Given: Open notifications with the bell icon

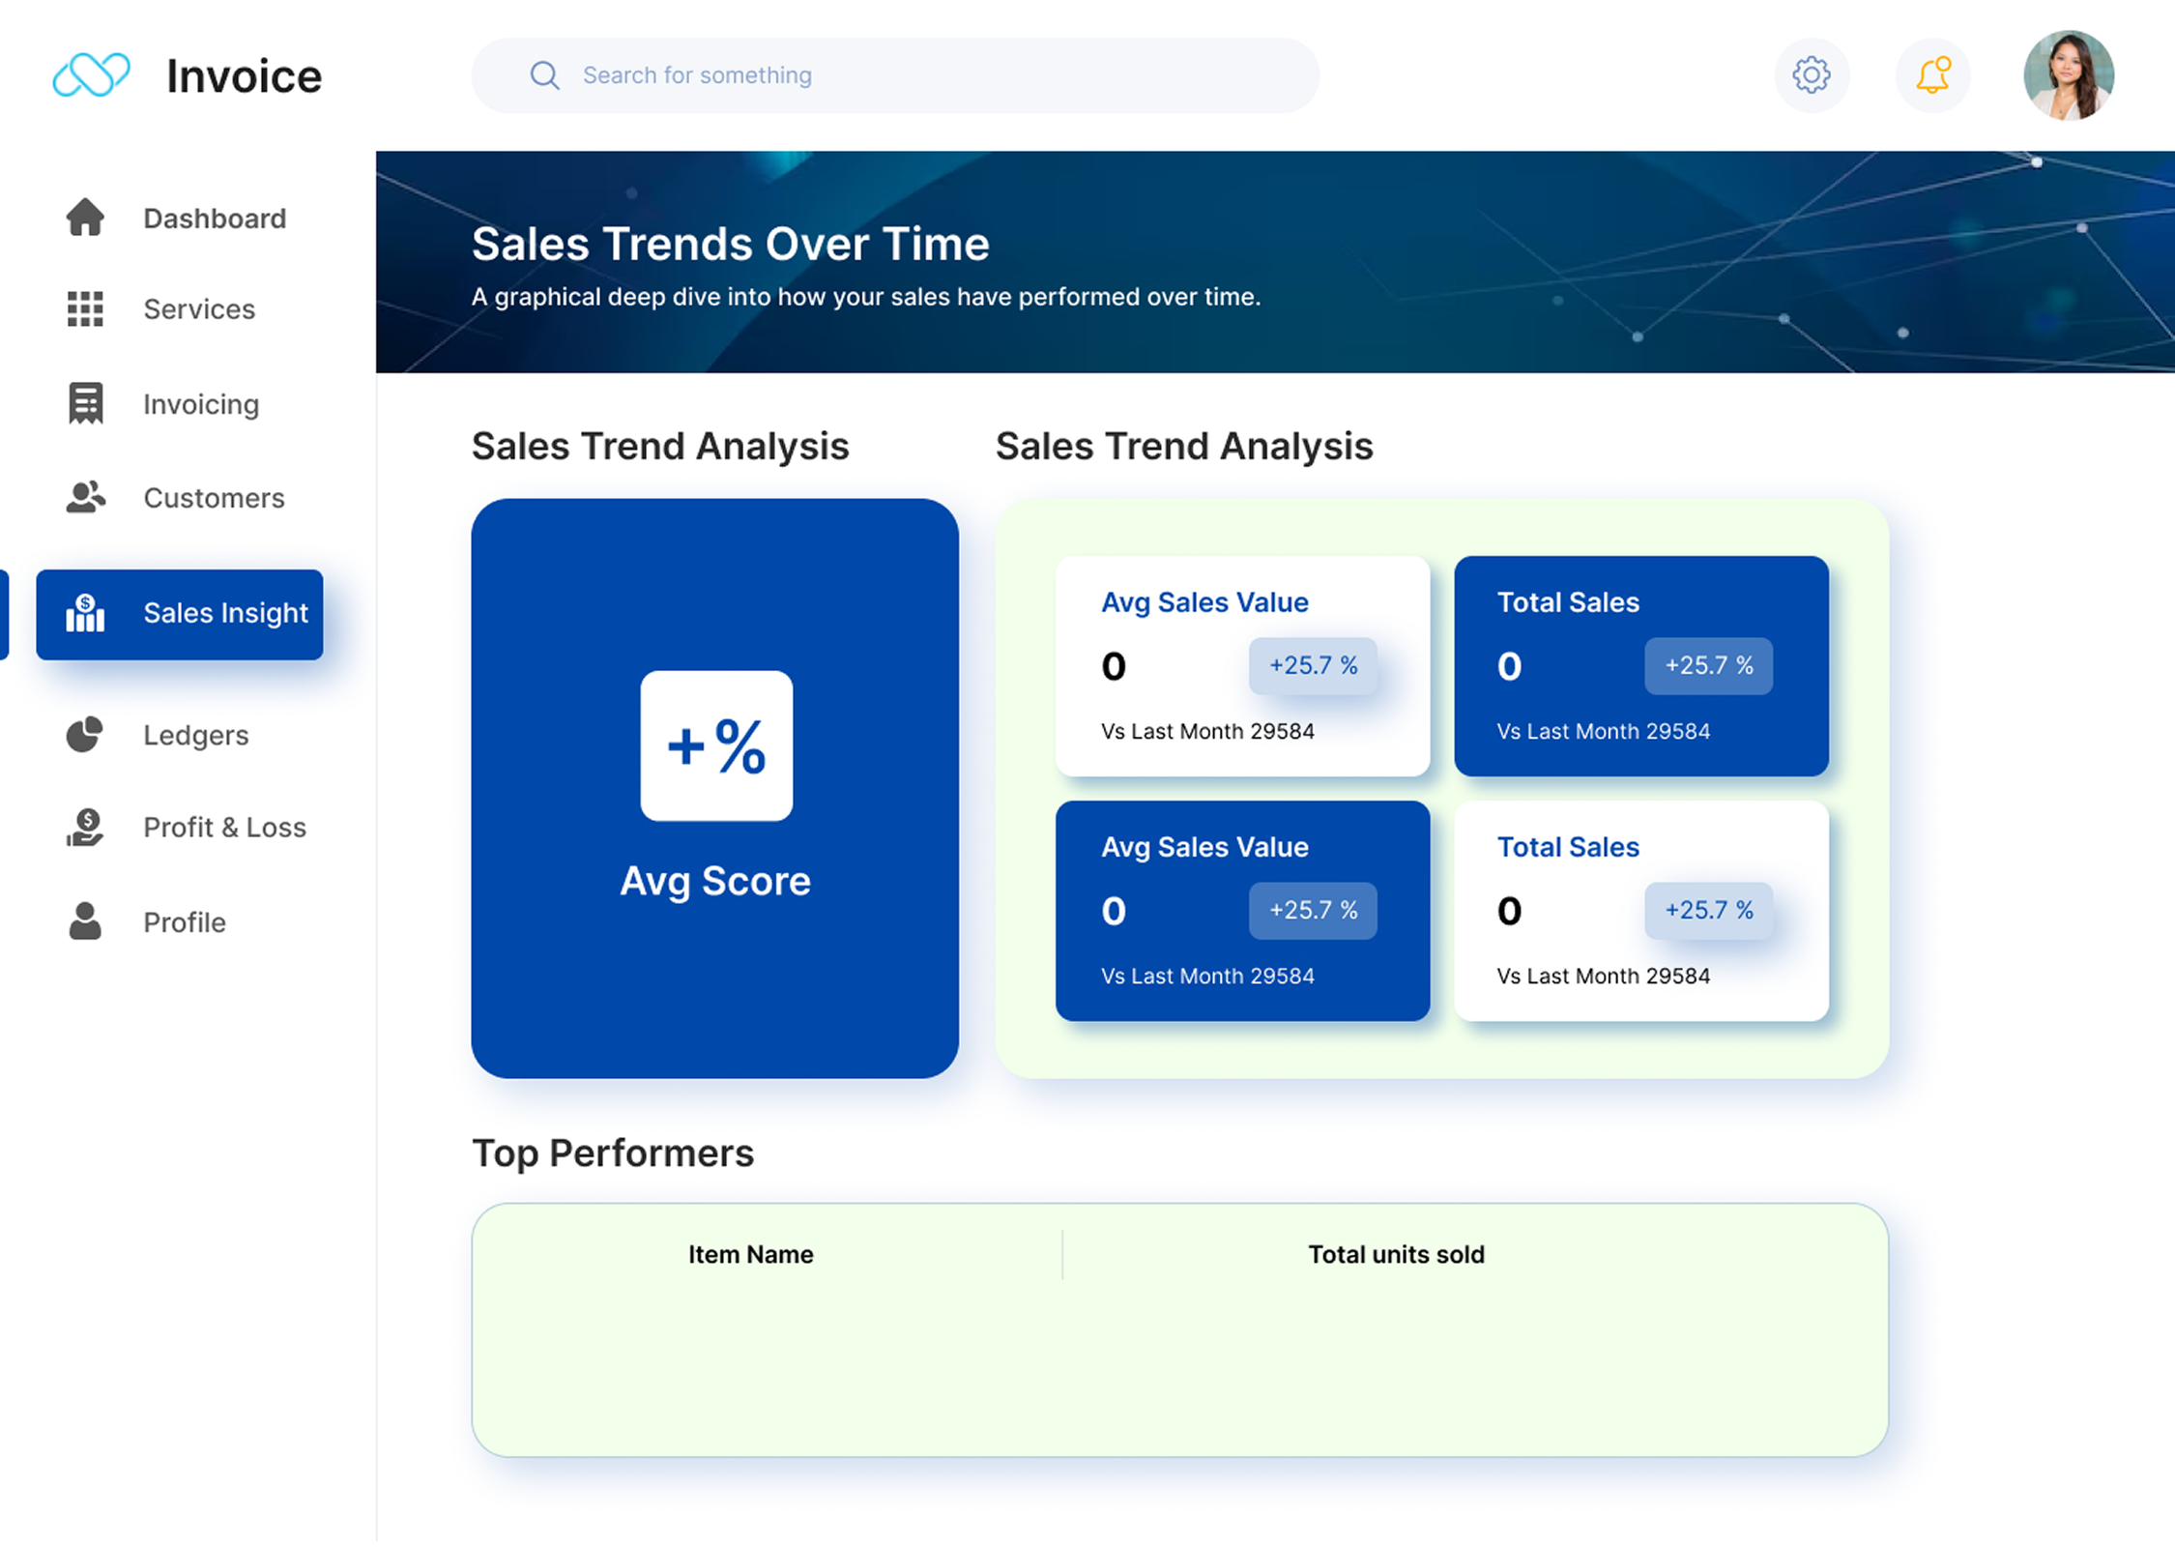Looking at the screenshot, I should point(1932,75).
